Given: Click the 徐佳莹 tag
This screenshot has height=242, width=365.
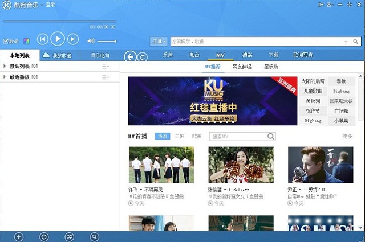Looking at the screenshot, I should 313,111.
